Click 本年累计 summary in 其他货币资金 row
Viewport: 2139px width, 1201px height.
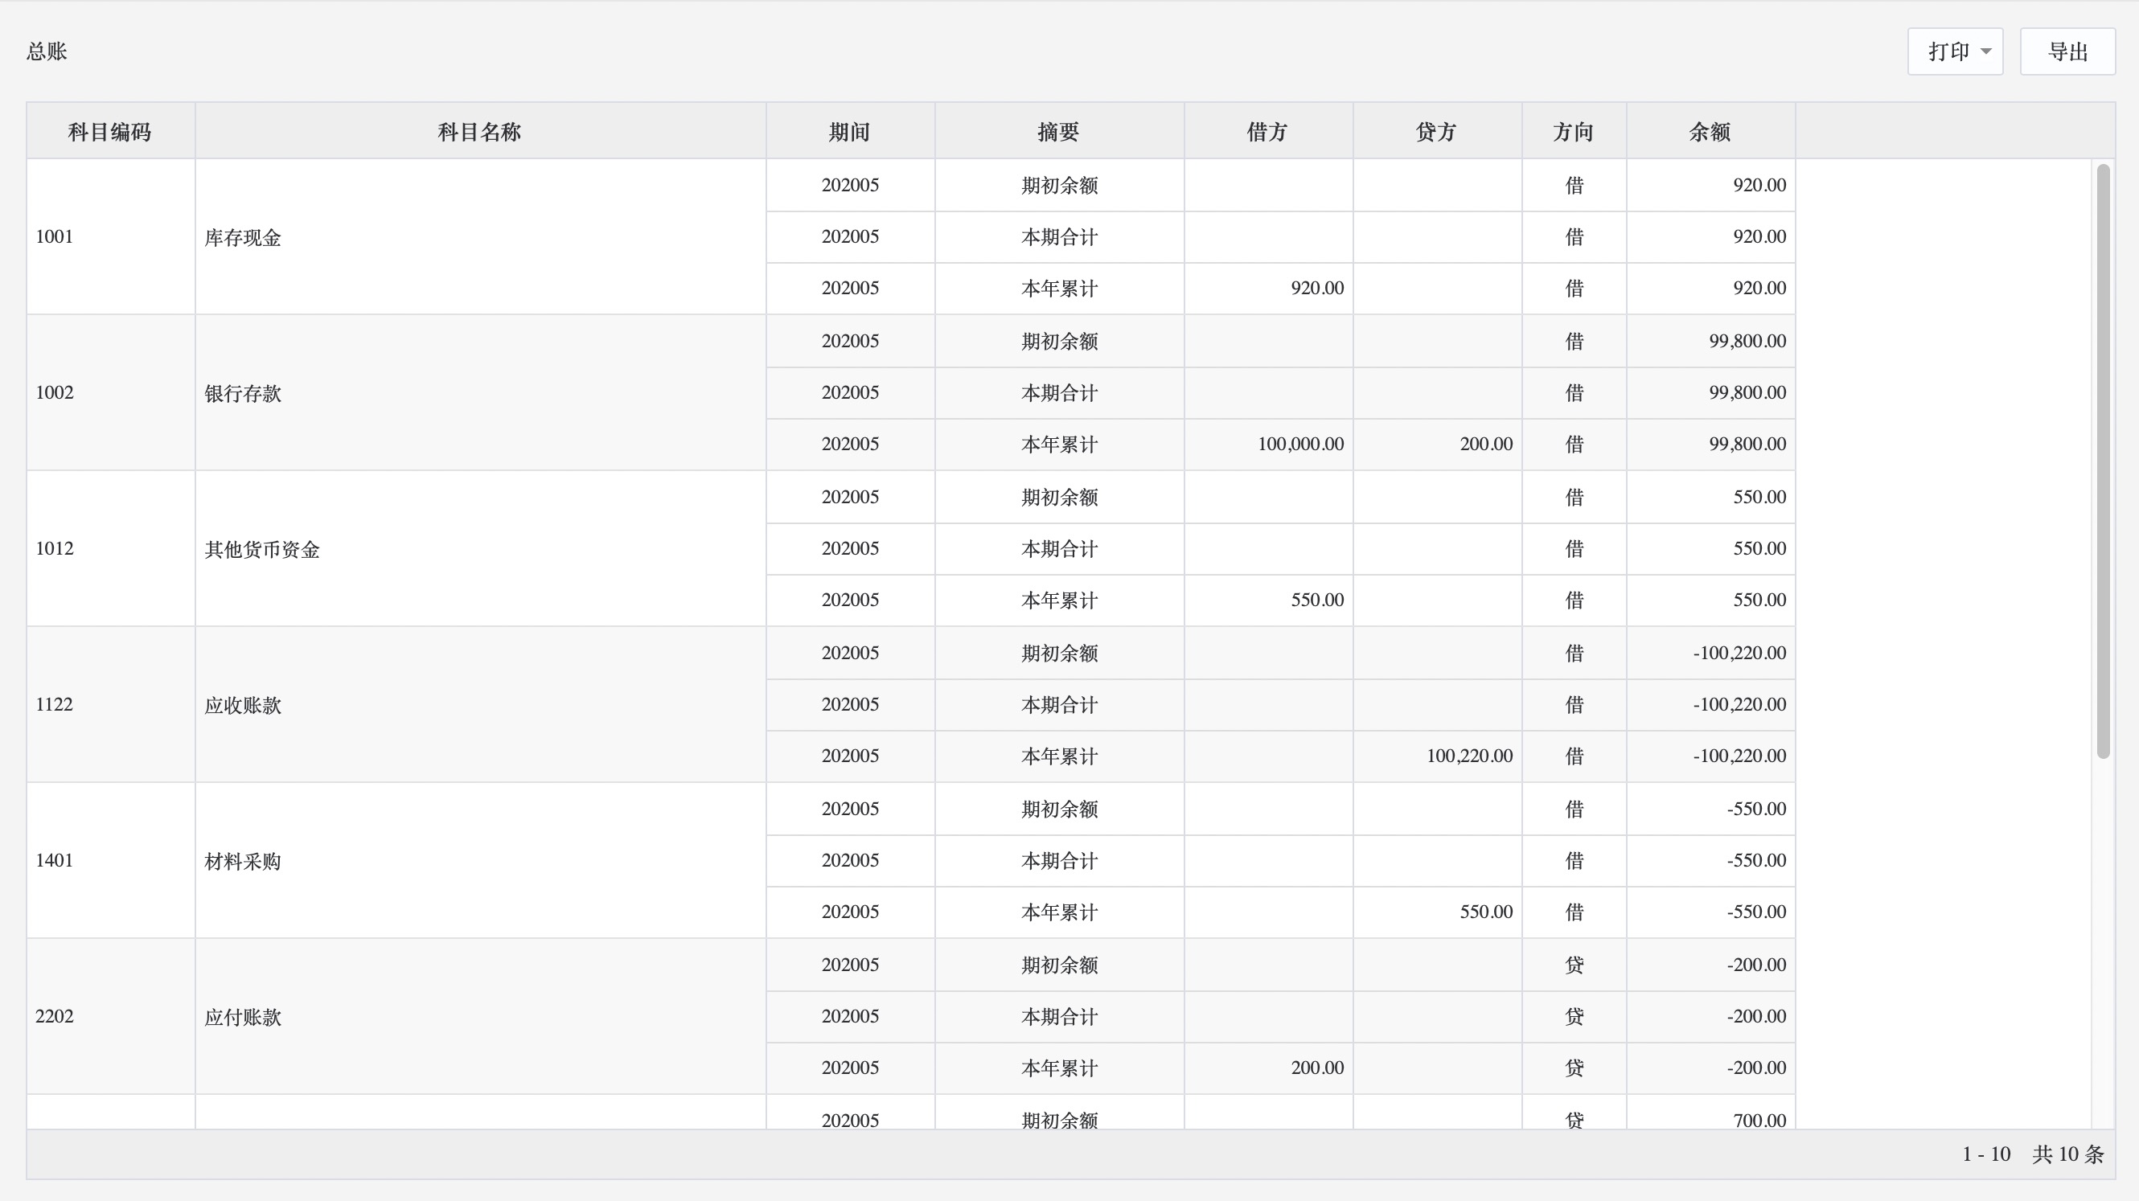(x=1059, y=600)
